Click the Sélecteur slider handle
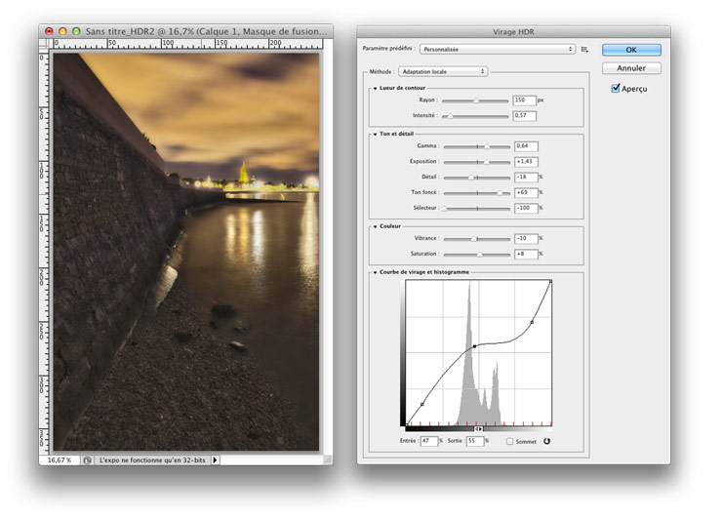The height and width of the screenshot is (519, 722). tap(444, 209)
